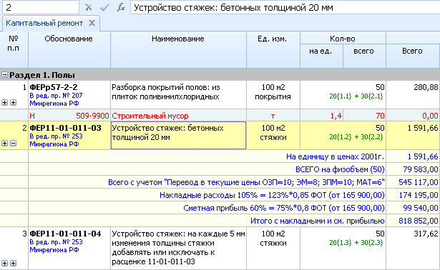440x270 pixels.
Task: Expand first plus of row ФЕРр57-2-2
Action: 4,103
